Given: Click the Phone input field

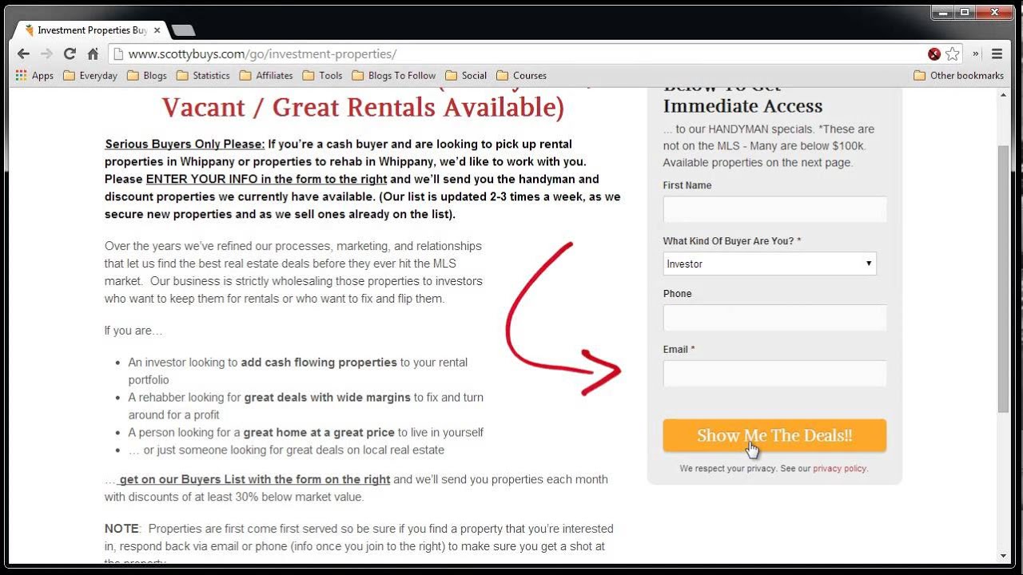Looking at the screenshot, I should coord(774,318).
